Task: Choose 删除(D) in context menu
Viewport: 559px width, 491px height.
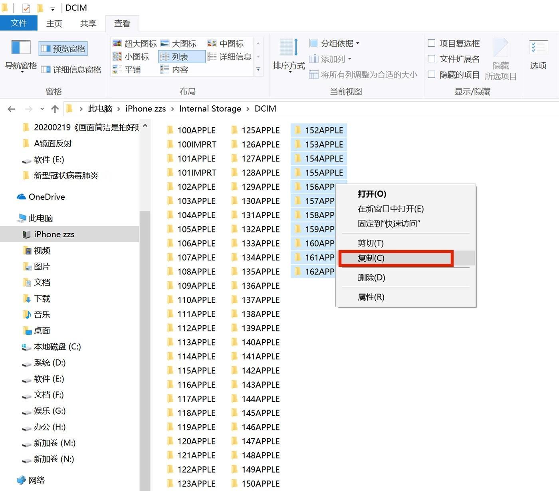Action: (406, 278)
